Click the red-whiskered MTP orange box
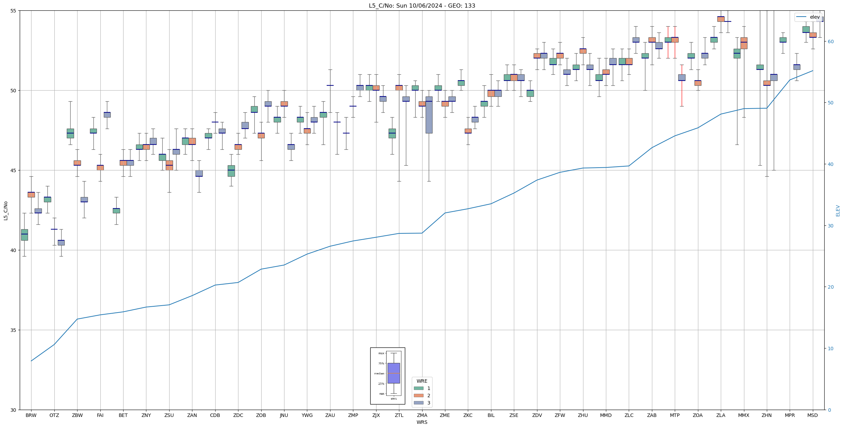This screenshot has width=844, height=428. (x=675, y=40)
